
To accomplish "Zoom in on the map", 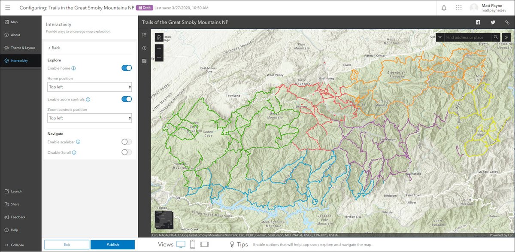I will click(159, 49).
